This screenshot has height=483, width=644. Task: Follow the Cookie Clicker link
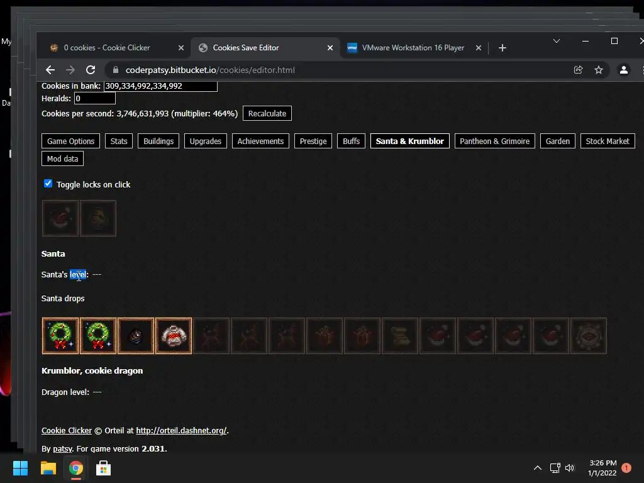click(x=67, y=430)
